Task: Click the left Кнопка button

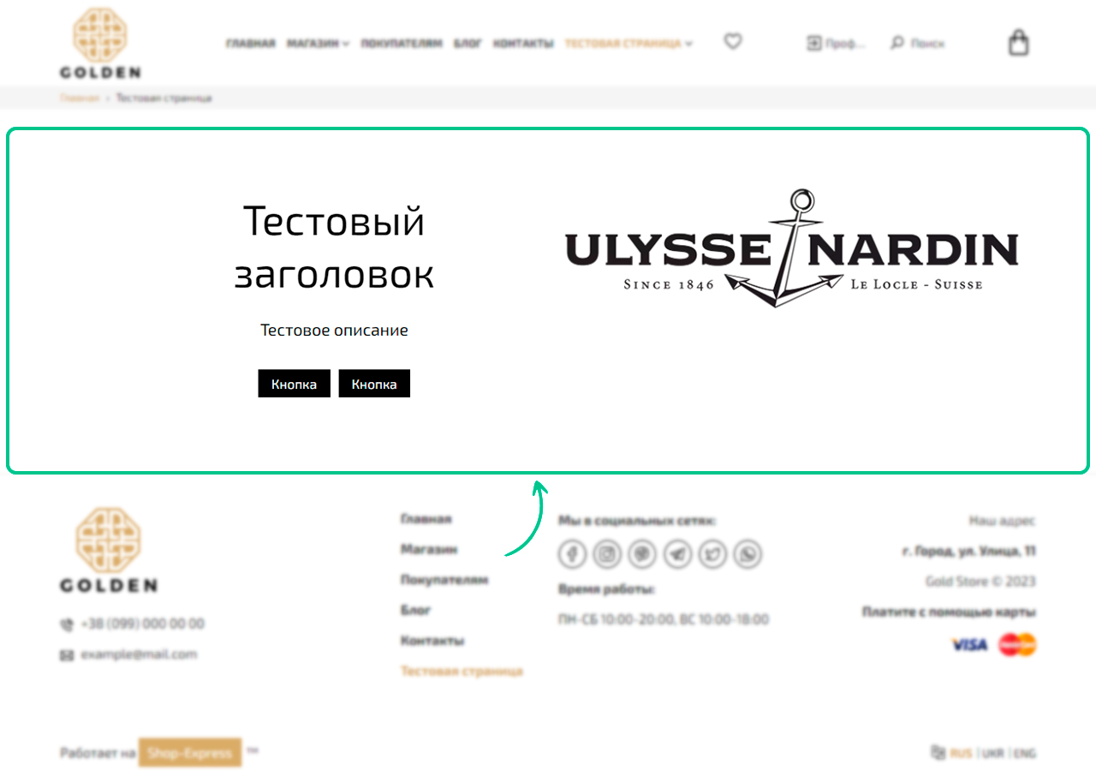Action: tap(295, 384)
